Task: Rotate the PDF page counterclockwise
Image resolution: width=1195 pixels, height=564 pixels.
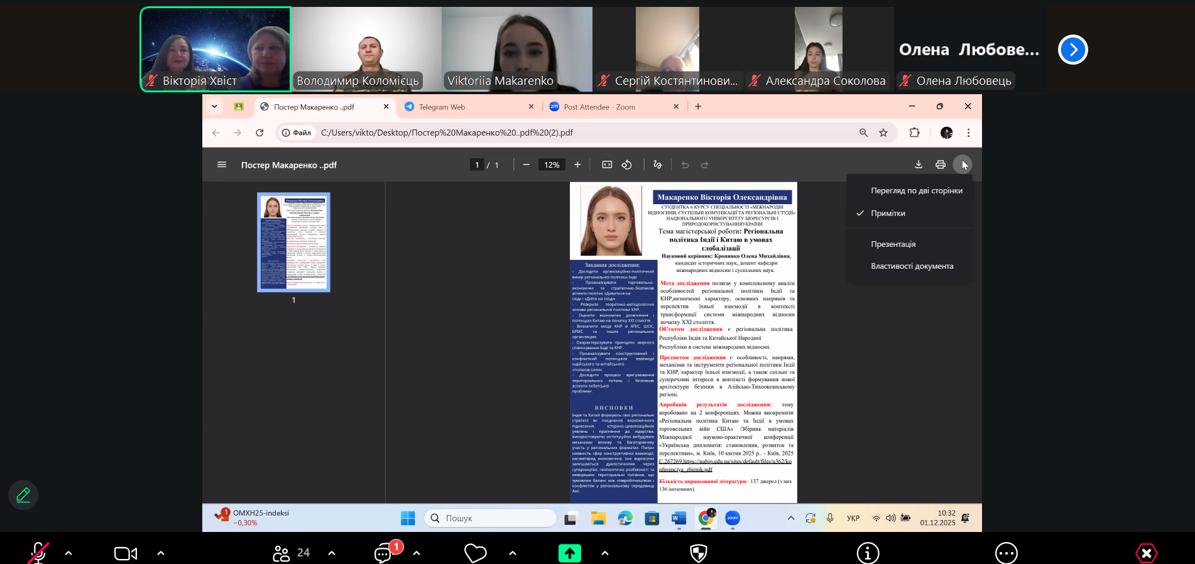Action: 626,165
